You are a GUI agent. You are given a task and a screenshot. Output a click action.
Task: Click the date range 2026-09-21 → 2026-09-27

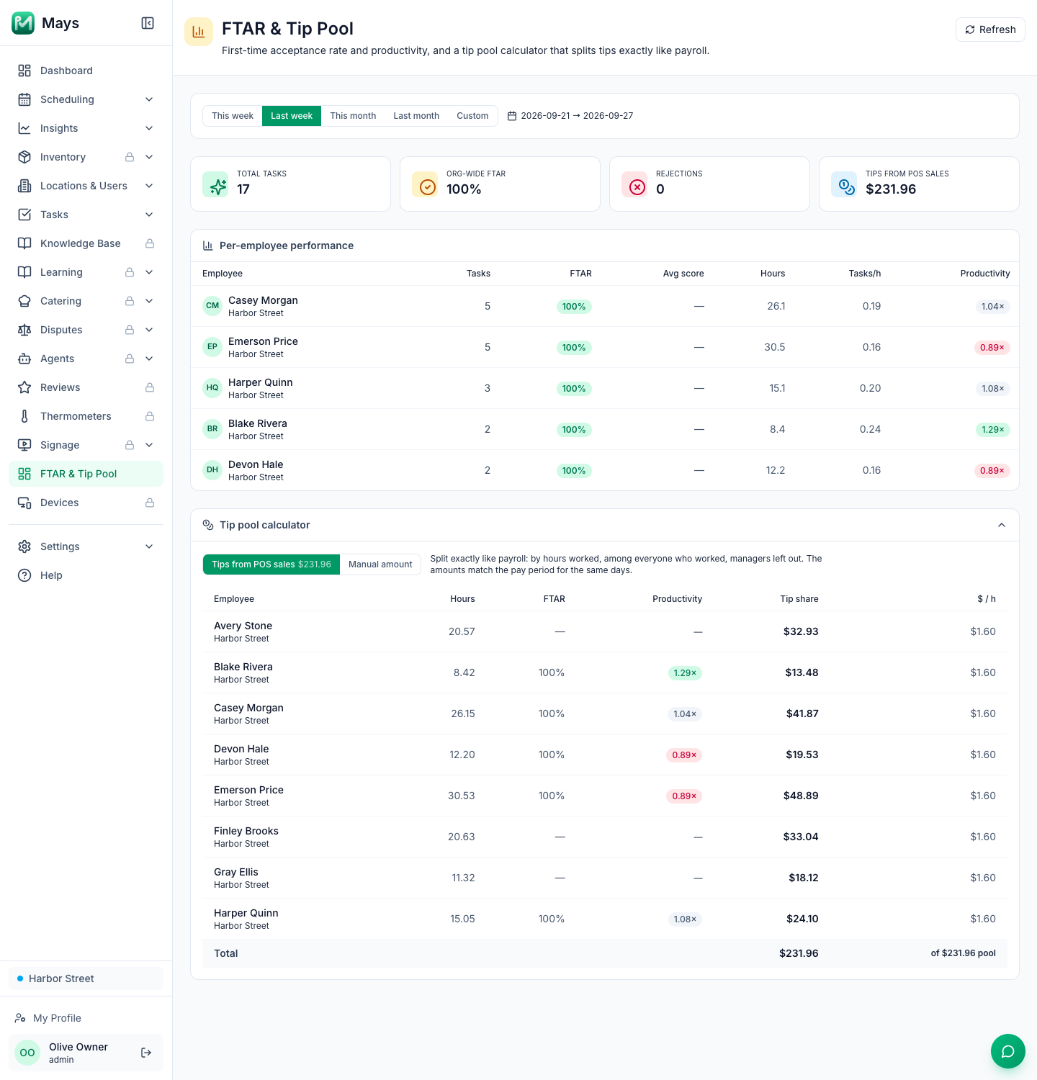click(577, 116)
